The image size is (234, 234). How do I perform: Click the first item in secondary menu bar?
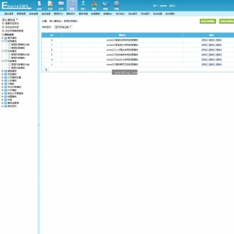click(9, 14)
